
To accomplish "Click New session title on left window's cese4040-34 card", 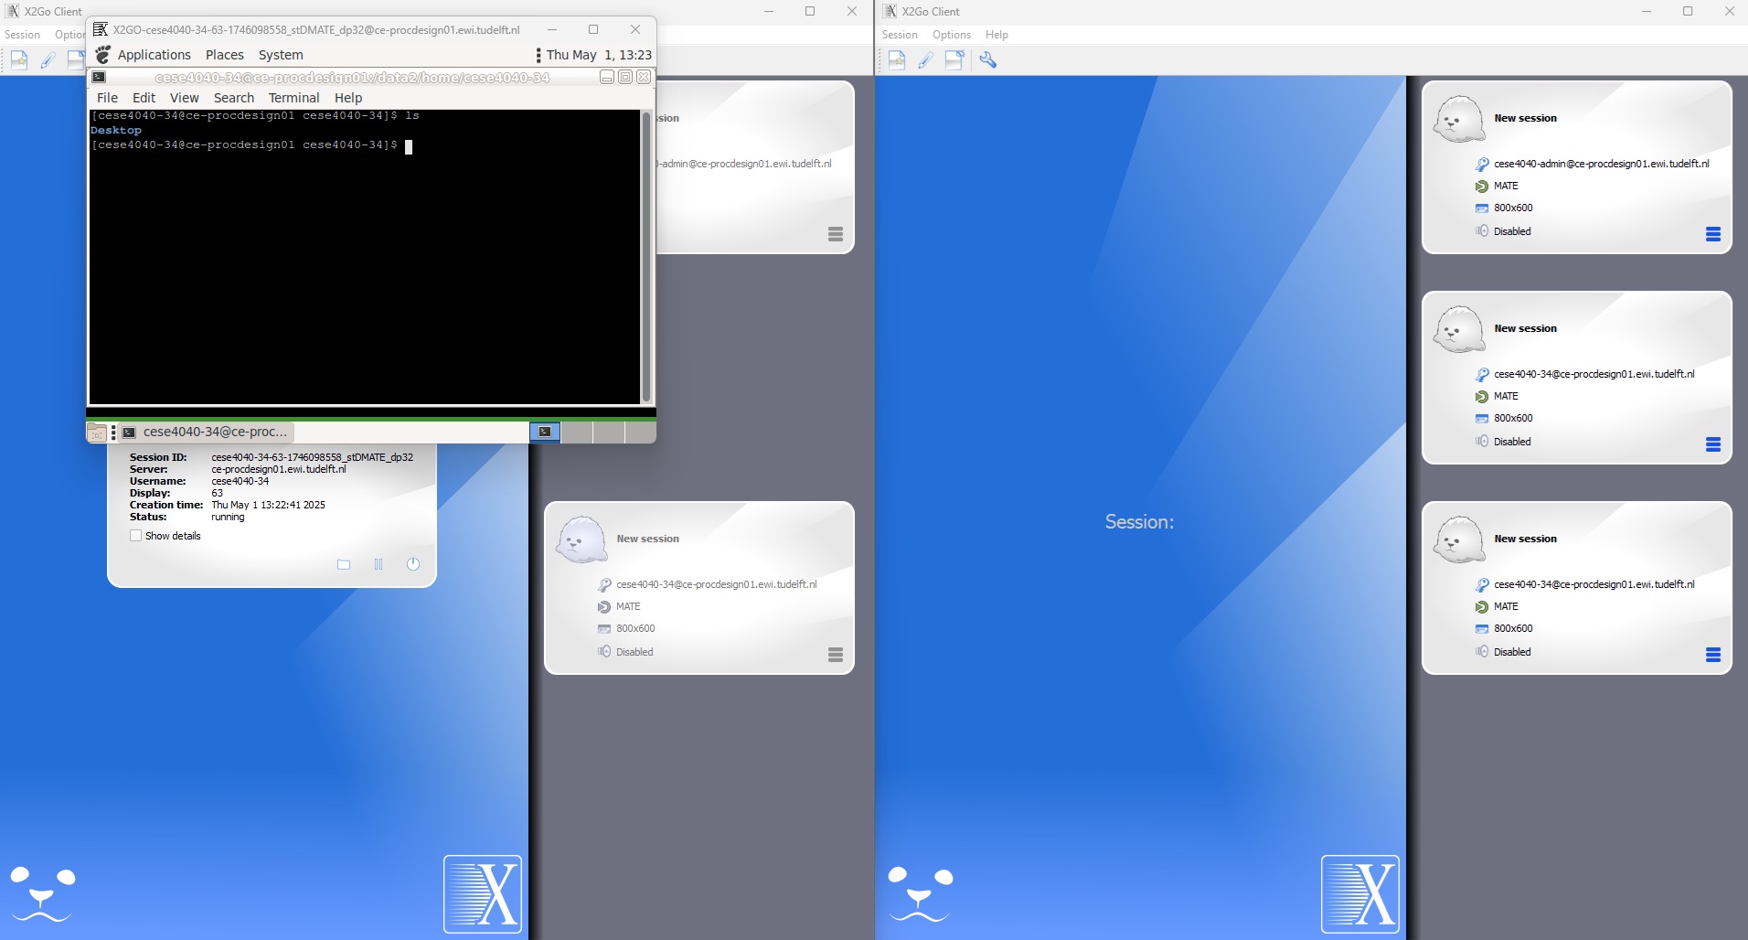I will (647, 539).
